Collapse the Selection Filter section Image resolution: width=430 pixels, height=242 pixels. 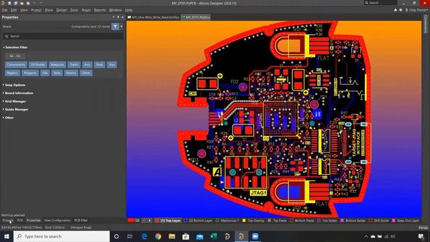click(15, 47)
